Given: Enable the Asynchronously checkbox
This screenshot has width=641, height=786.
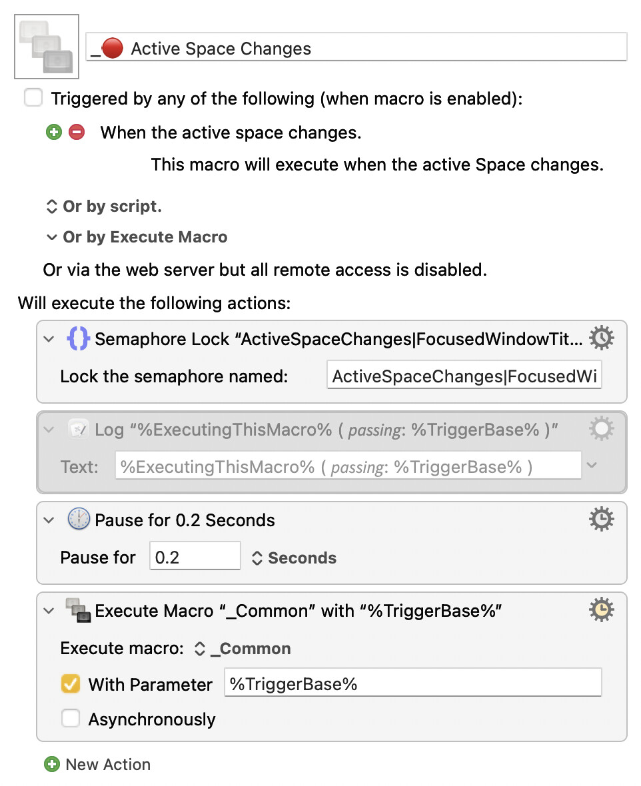Looking at the screenshot, I should 70,719.
